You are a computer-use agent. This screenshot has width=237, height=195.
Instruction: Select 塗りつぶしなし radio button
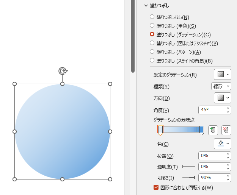[x=152, y=17]
